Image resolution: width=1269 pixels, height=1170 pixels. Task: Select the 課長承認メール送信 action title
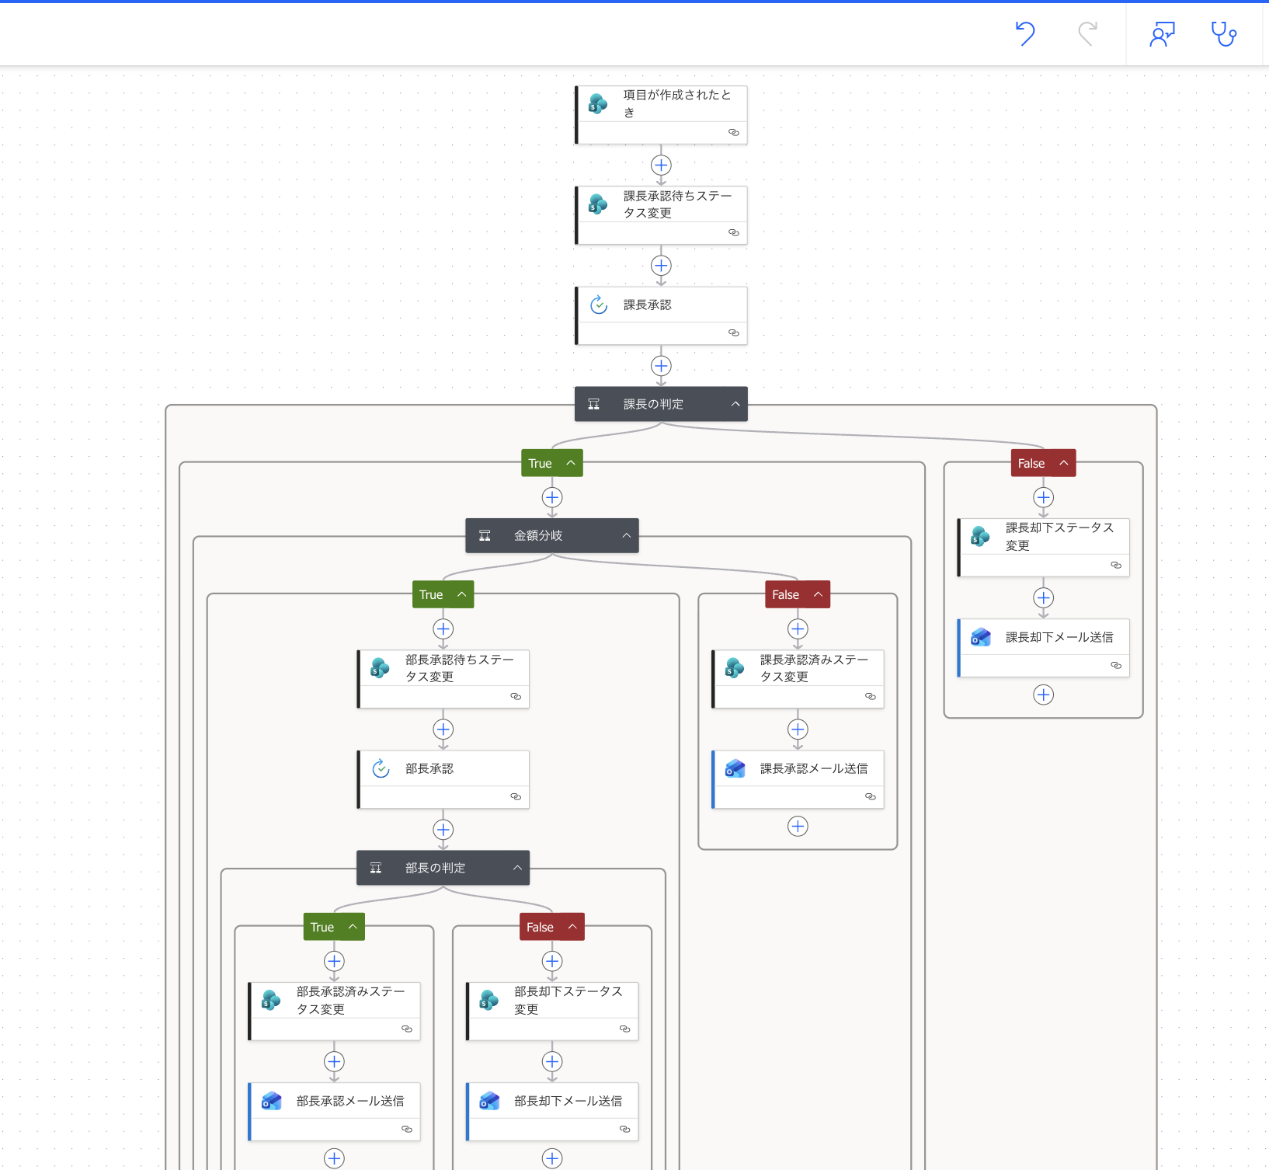[814, 768]
